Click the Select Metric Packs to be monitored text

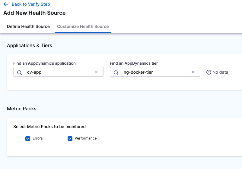pyautogui.click(x=49, y=127)
